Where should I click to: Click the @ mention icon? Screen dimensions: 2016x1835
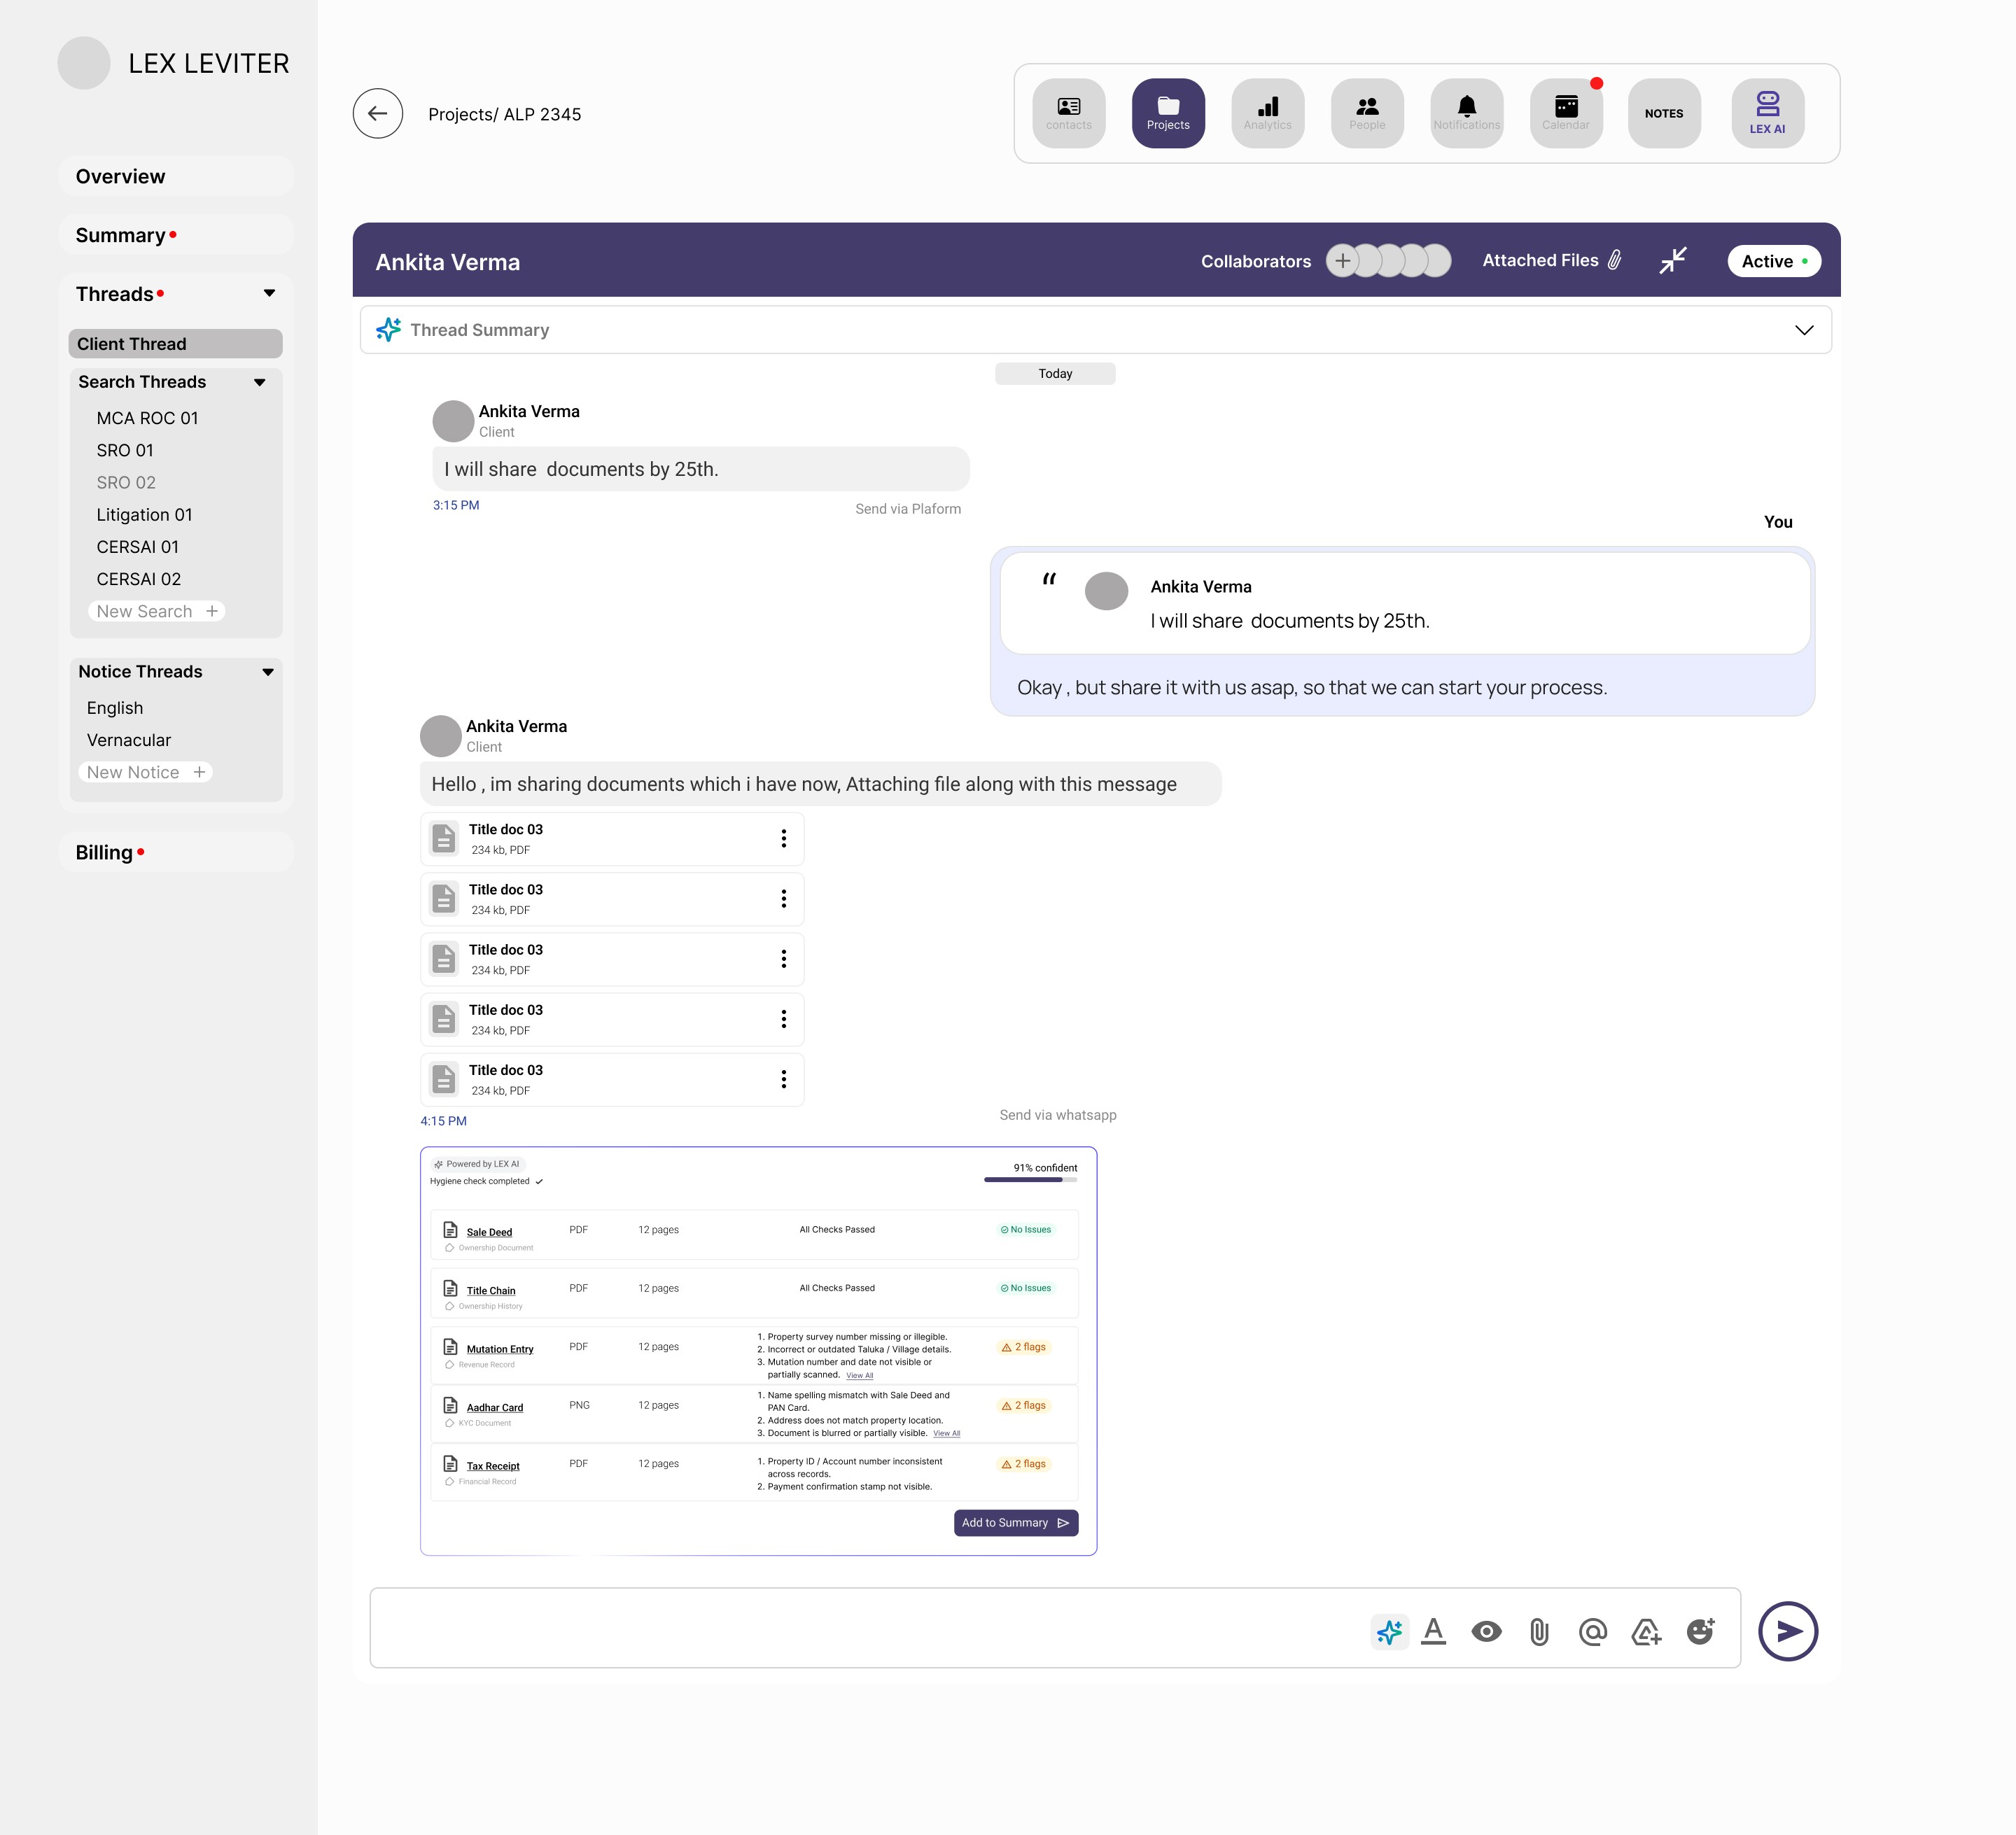tap(1592, 1631)
